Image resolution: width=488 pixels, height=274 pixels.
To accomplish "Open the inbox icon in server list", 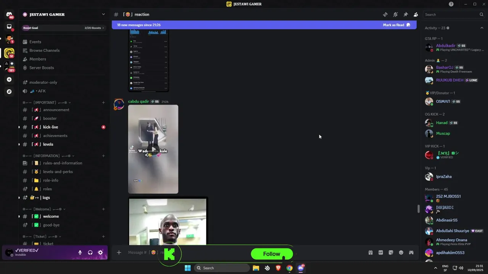I will pyautogui.click(x=9, y=27).
